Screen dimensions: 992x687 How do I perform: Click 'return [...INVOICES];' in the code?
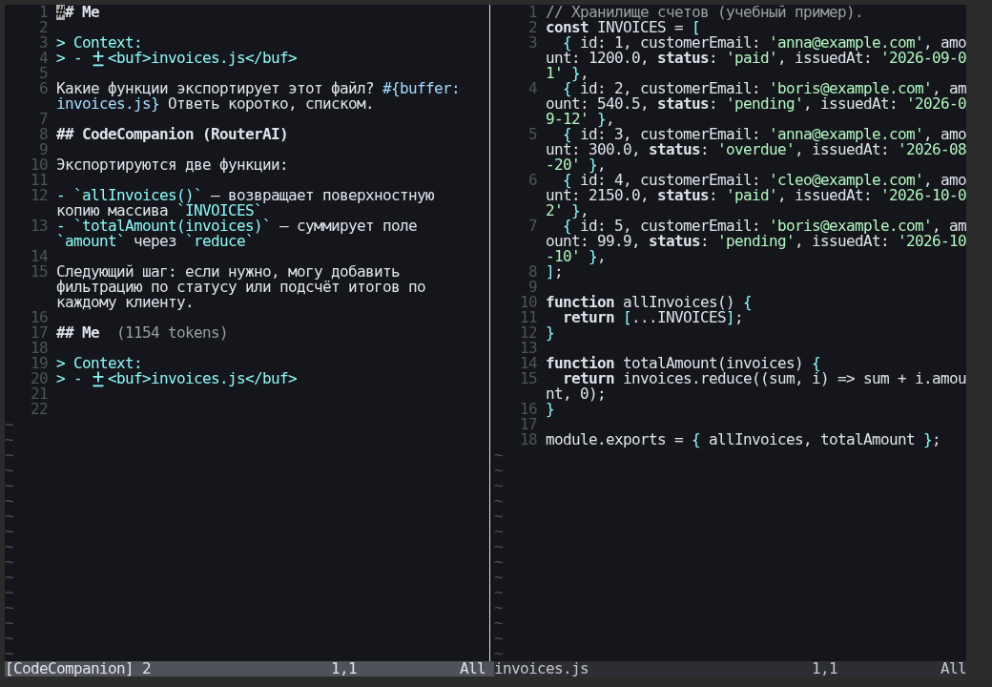pyautogui.click(x=652, y=318)
